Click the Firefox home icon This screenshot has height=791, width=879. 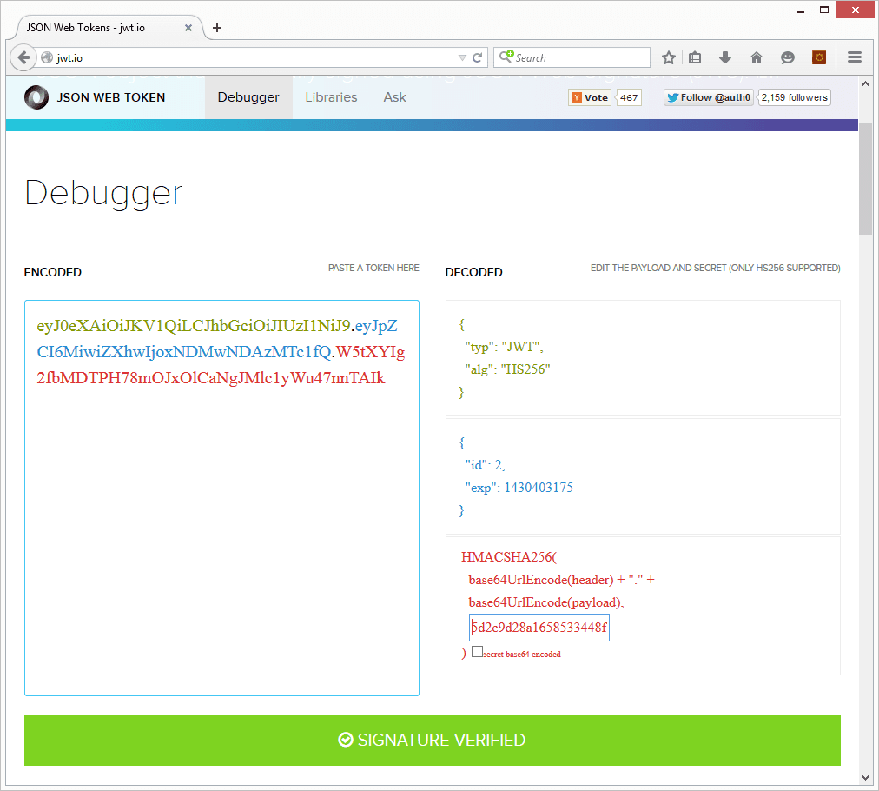pyautogui.click(x=756, y=56)
